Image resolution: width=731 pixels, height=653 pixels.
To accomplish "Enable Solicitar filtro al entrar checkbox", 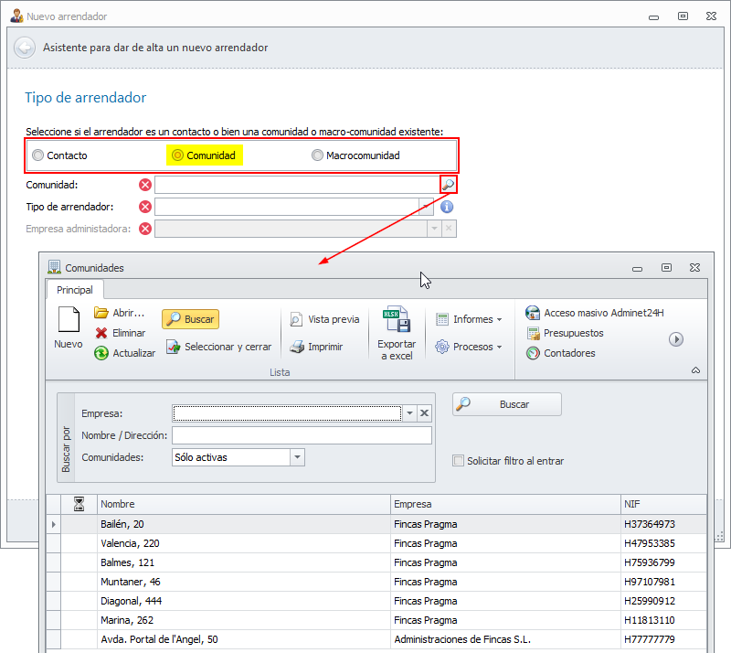I will (459, 461).
